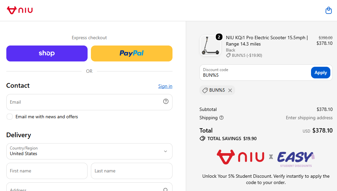Focus the Address input field
The height and width of the screenshot is (191, 337).
(x=89, y=187)
